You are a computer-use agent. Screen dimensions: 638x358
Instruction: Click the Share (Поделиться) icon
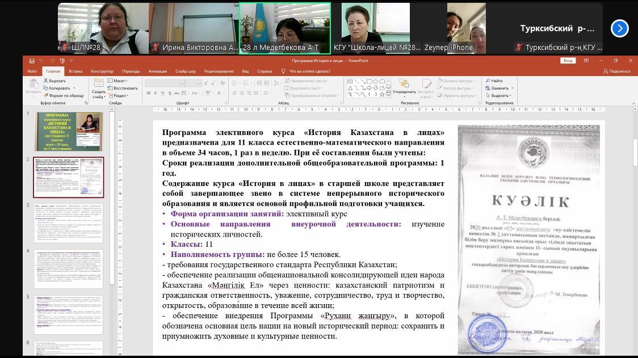pos(605,71)
